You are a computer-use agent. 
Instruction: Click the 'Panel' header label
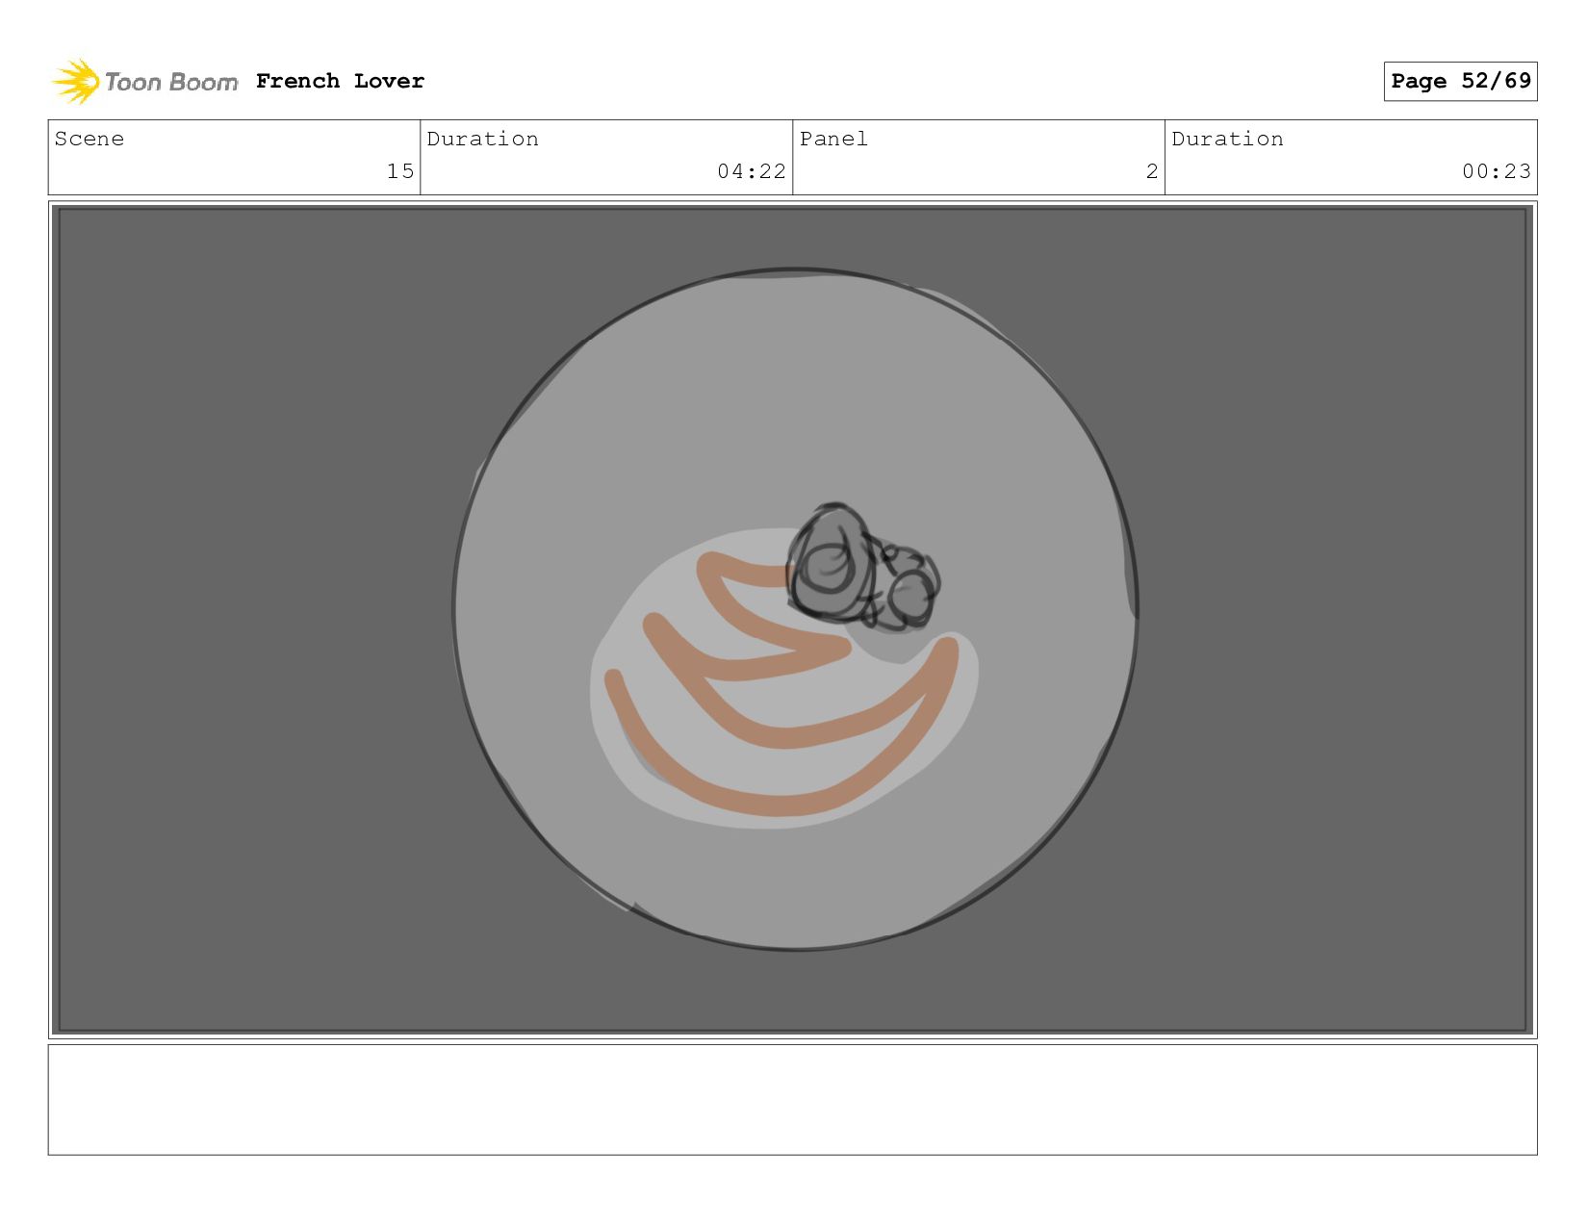[x=833, y=139]
